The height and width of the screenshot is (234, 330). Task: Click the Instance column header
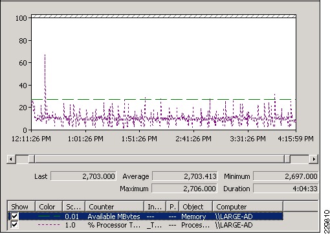155,207
